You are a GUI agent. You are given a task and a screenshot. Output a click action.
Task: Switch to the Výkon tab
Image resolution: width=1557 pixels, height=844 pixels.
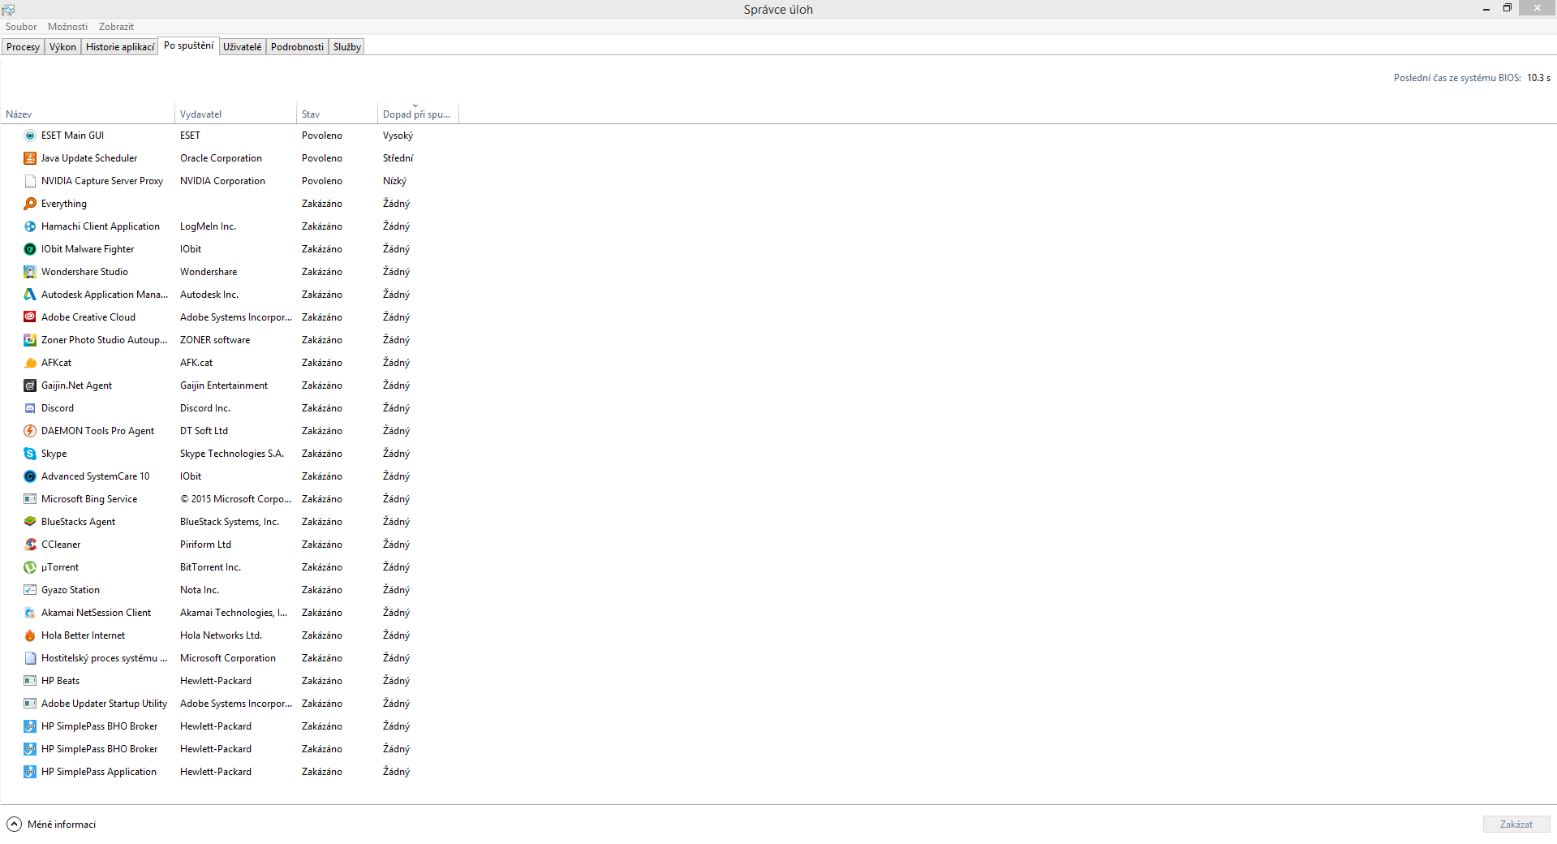[62, 47]
